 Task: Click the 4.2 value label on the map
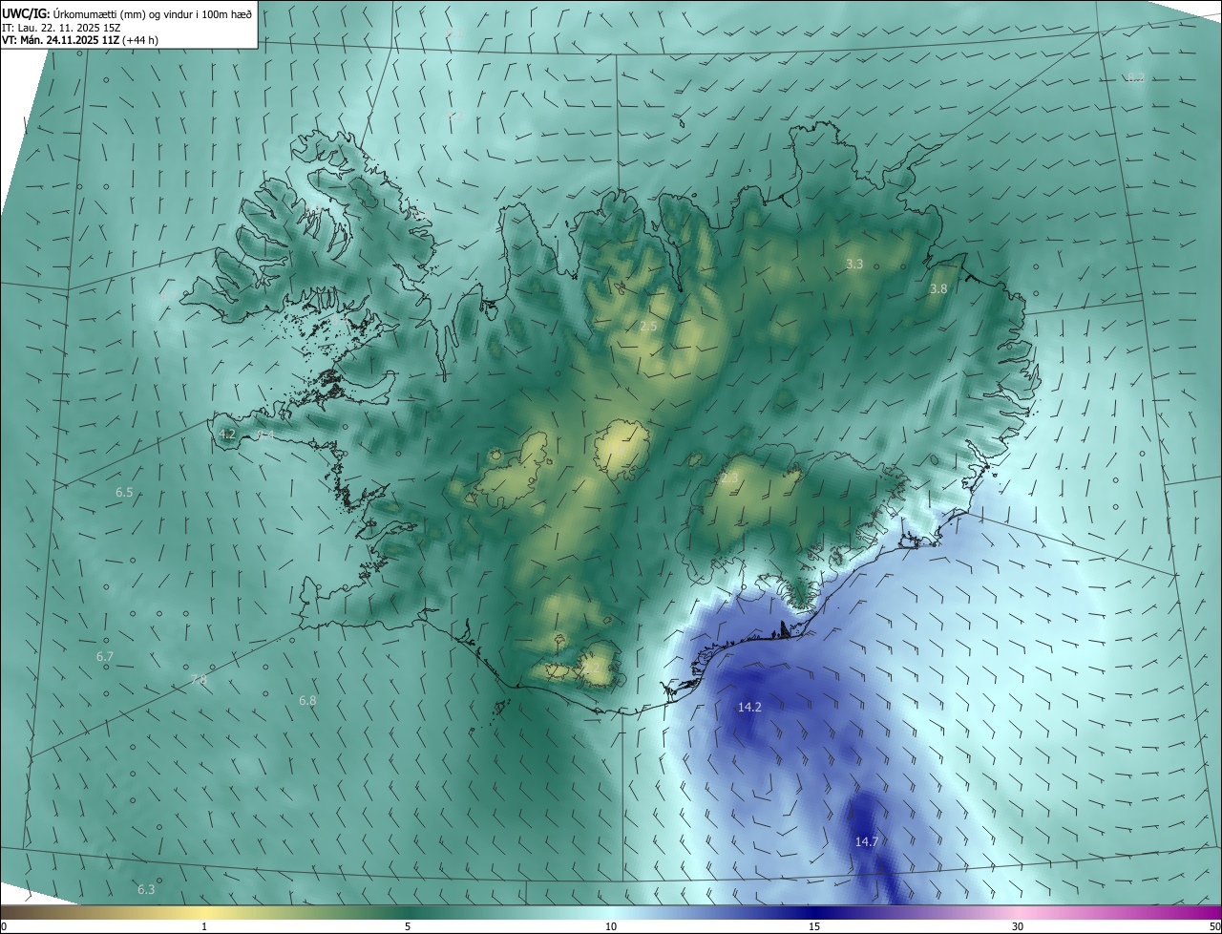(227, 435)
